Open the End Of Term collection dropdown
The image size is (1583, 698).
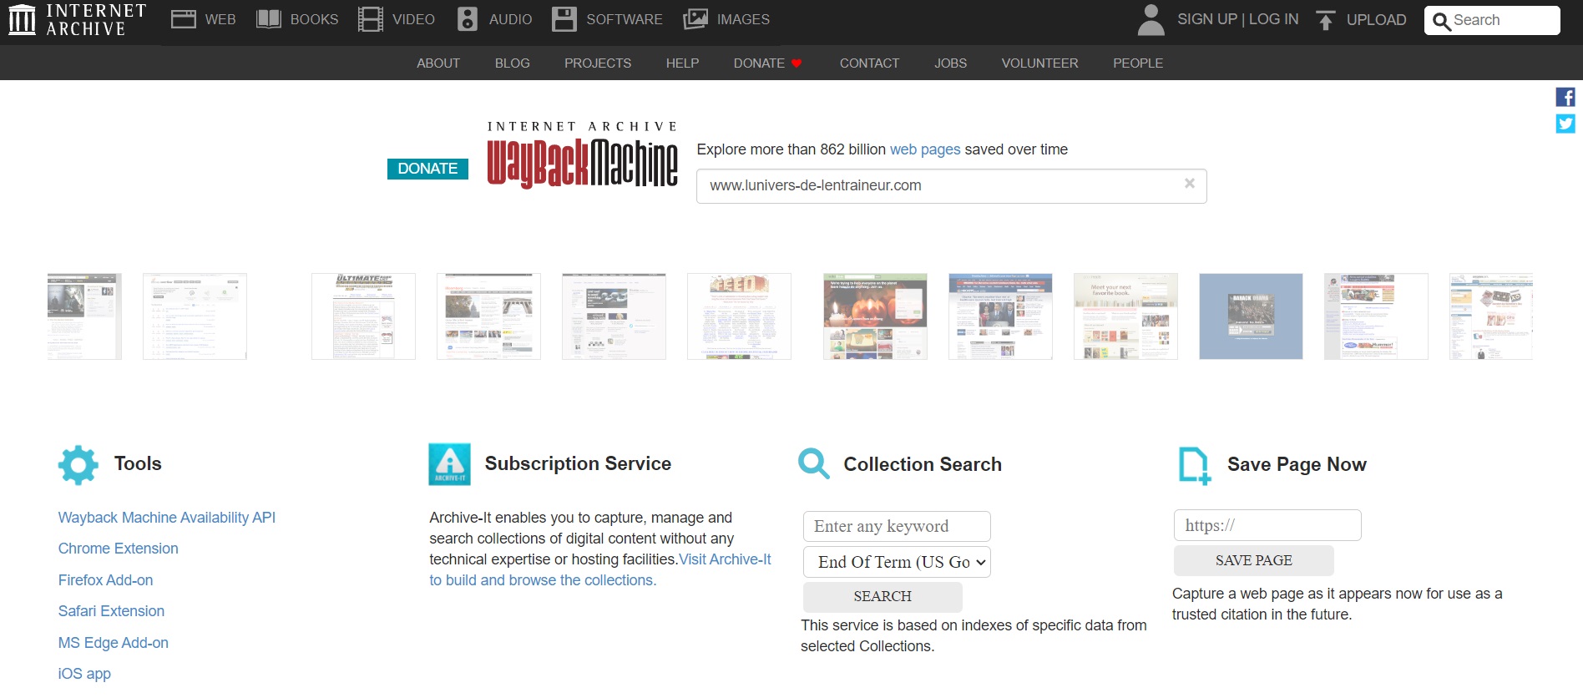click(897, 562)
